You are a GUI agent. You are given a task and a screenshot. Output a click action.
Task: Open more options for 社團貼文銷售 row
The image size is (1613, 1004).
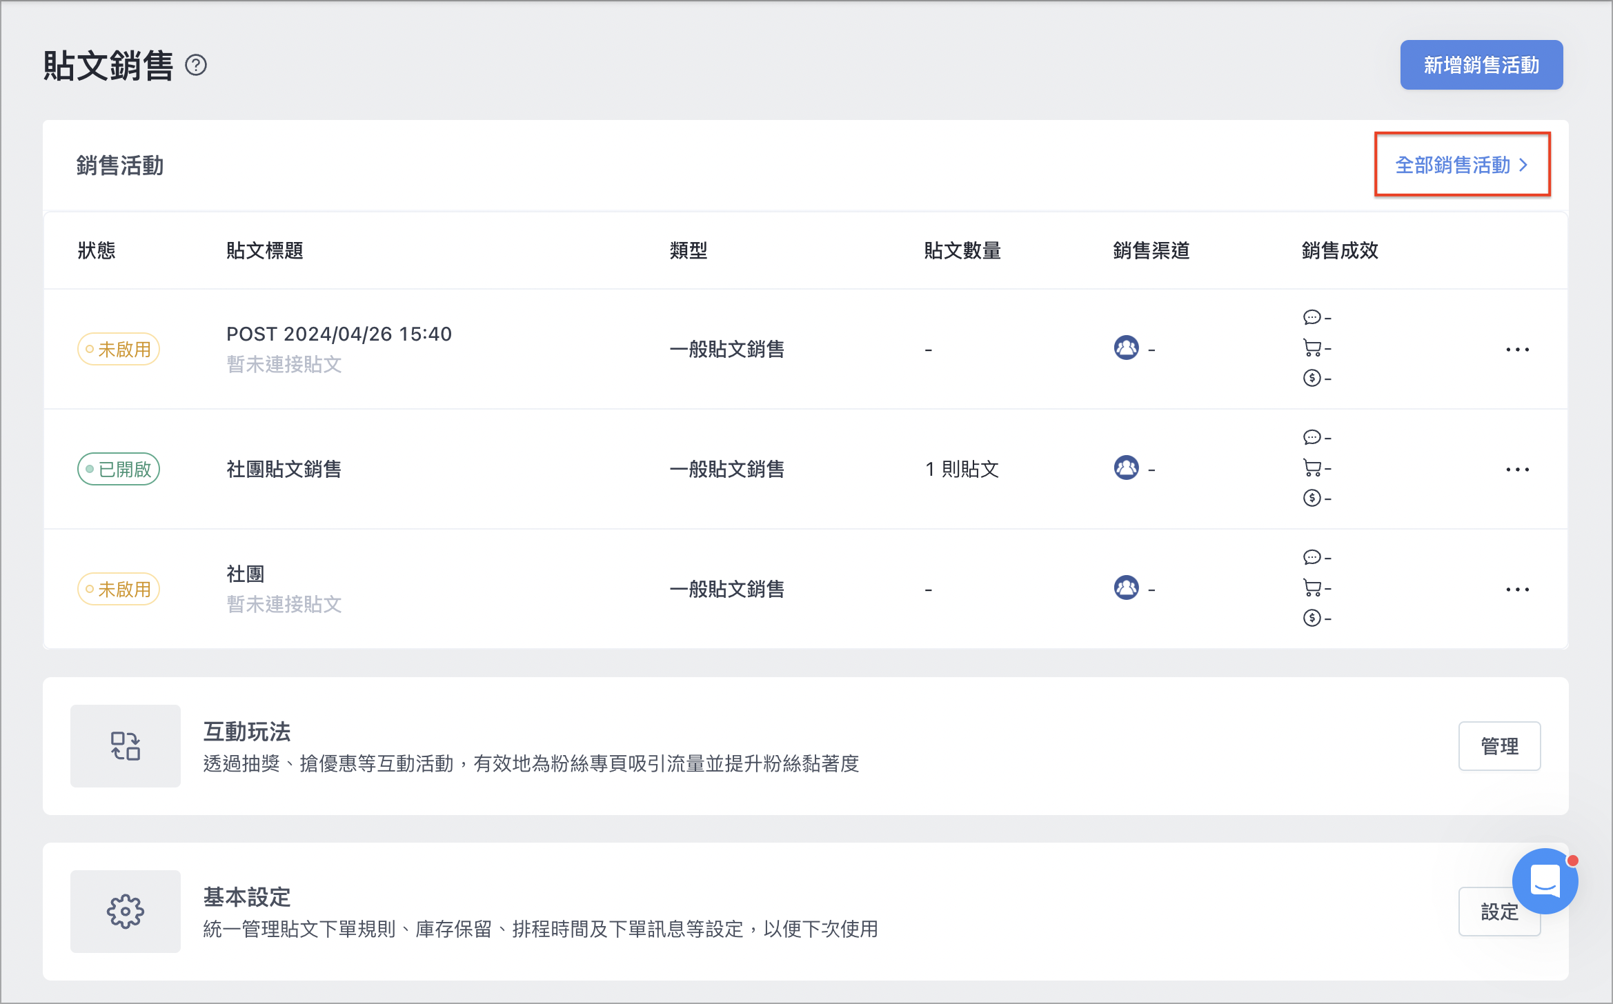pyautogui.click(x=1517, y=470)
